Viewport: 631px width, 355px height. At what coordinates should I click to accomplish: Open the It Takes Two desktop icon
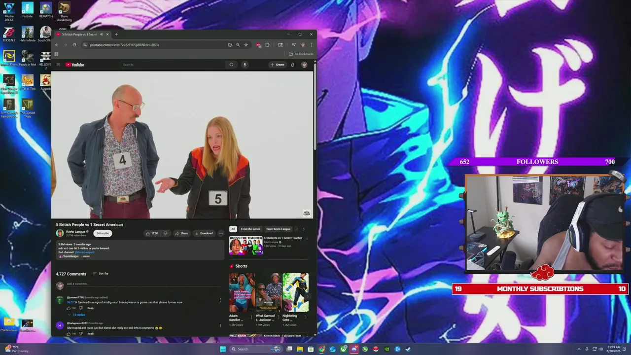[x=27, y=83]
